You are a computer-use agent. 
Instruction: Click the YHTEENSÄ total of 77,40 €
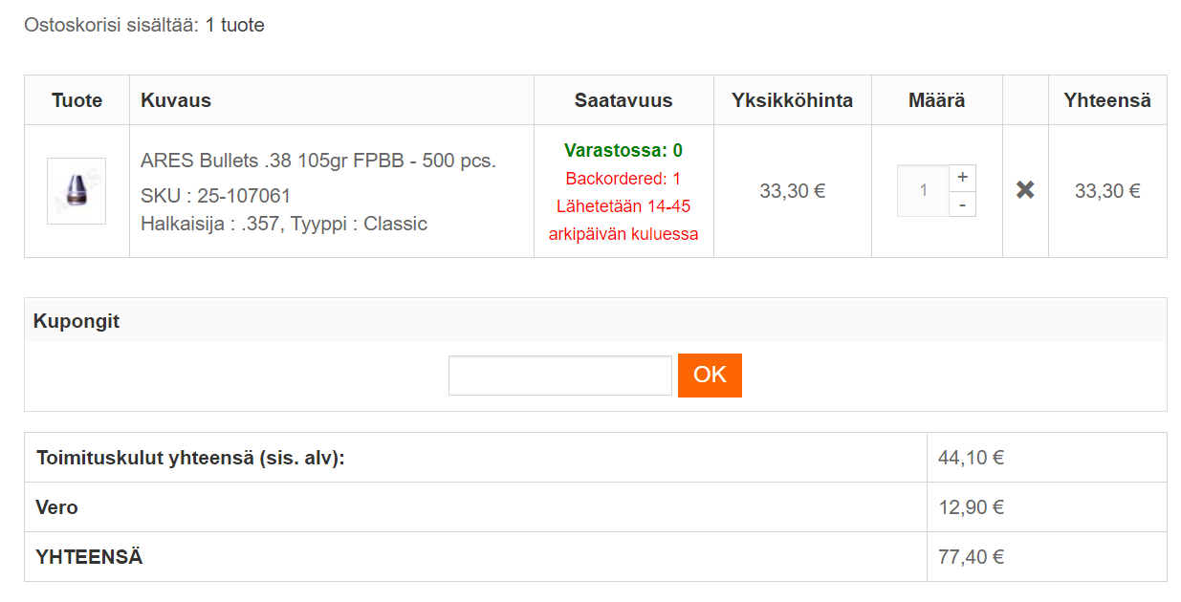971,556
